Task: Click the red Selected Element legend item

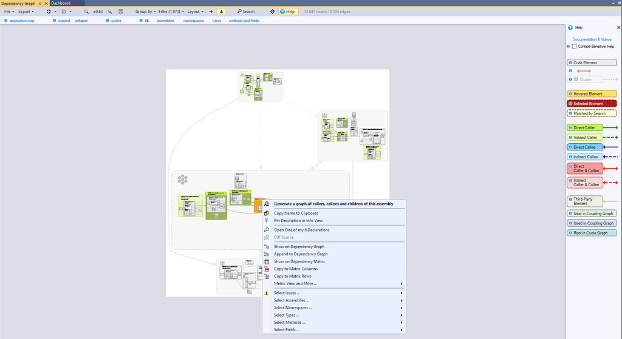Action: [592, 104]
